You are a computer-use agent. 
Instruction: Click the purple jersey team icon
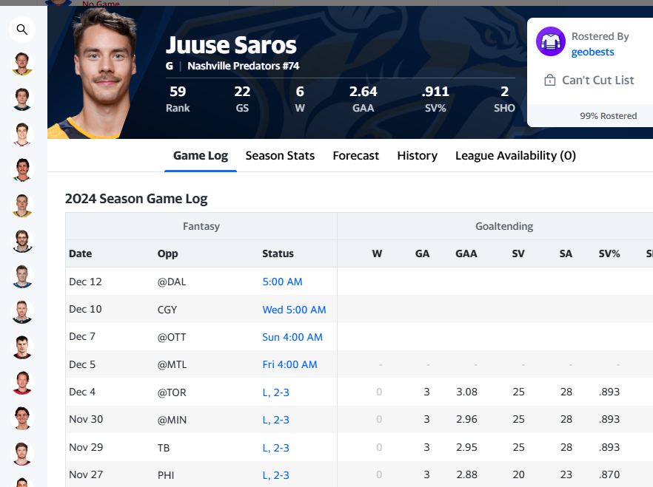(x=551, y=41)
